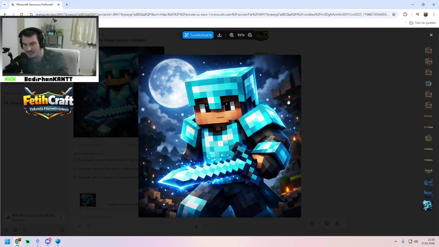View site information icon in address bar
The image size is (439, 247).
pos(31,14)
